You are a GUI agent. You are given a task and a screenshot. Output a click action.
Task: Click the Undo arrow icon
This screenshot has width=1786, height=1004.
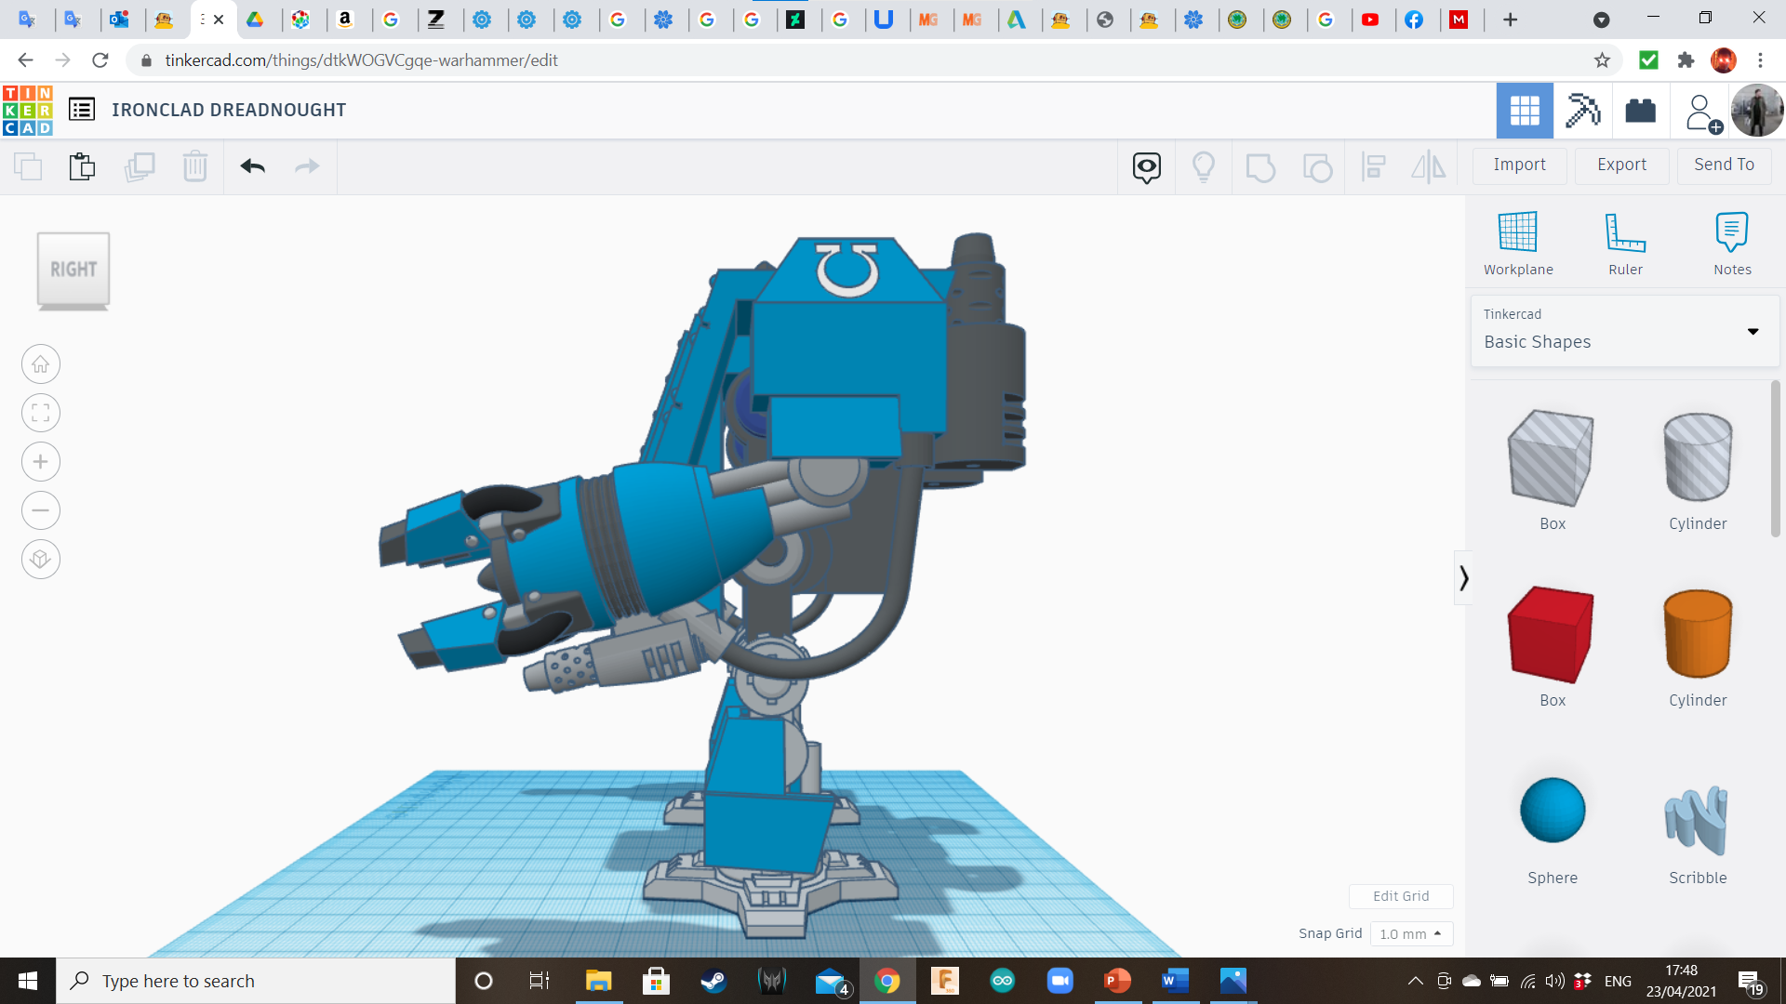click(x=252, y=166)
